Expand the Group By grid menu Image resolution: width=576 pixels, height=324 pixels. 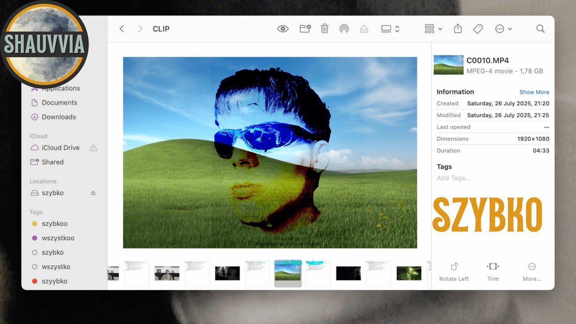pyautogui.click(x=433, y=29)
